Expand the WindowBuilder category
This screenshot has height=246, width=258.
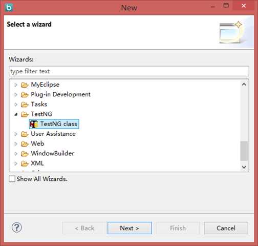coord(16,154)
